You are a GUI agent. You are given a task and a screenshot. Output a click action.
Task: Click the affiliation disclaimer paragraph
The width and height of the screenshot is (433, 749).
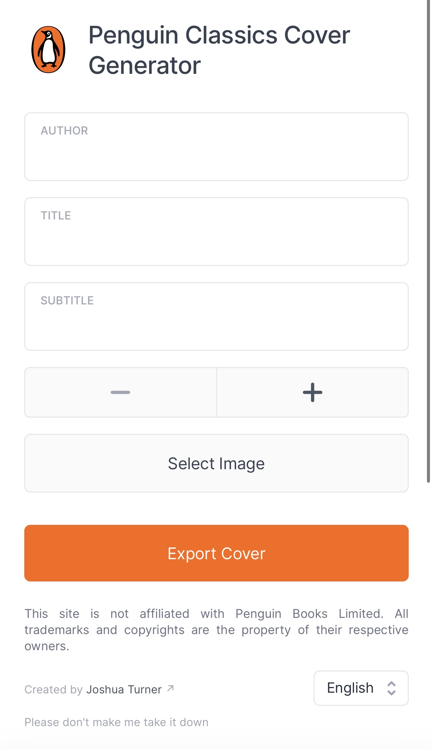pyautogui.click(x=216, y=630)
